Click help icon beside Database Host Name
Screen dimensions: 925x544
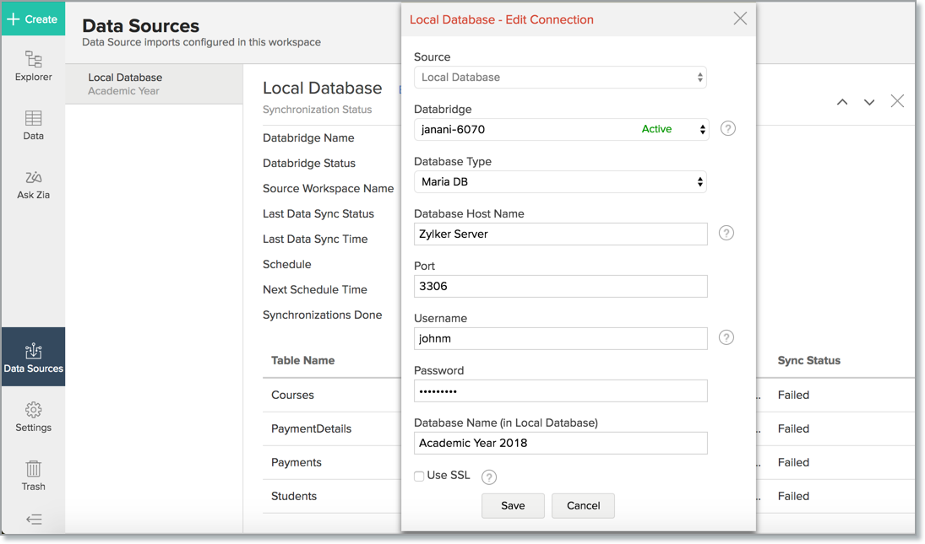726,234
